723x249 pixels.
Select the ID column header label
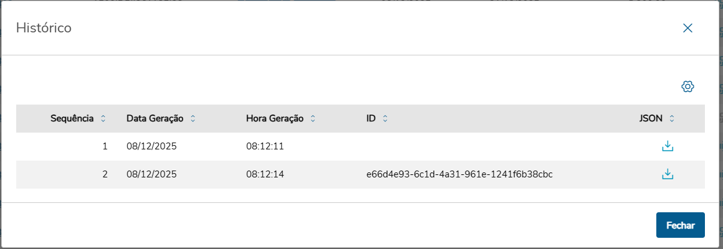pyautogui.click(x=371, y=118)
